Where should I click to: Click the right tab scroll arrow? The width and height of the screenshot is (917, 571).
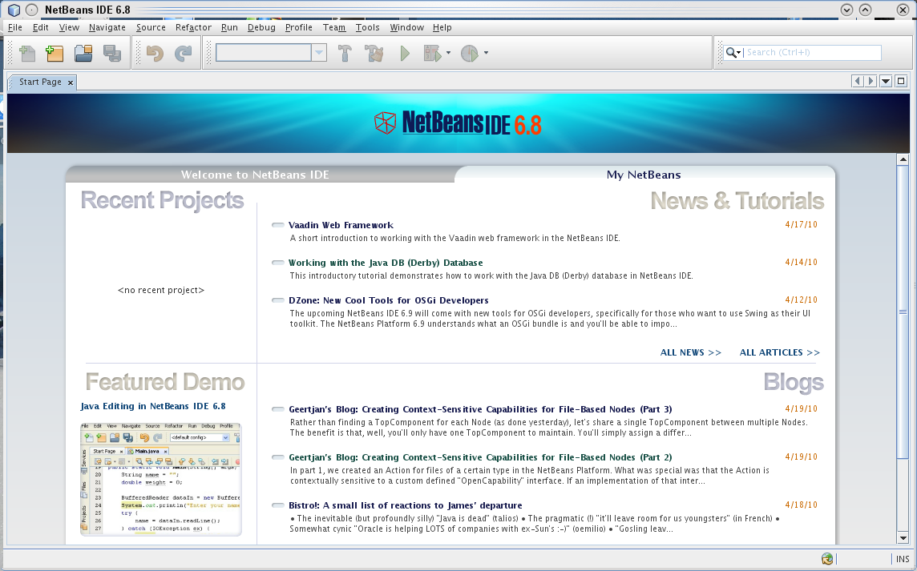[871, 81]
